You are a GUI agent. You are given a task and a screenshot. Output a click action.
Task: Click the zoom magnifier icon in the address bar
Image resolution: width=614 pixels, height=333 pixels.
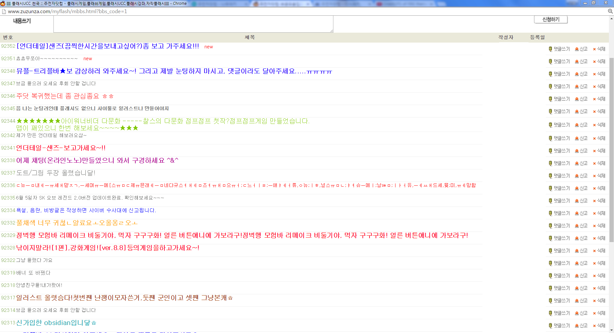point(610,11)
